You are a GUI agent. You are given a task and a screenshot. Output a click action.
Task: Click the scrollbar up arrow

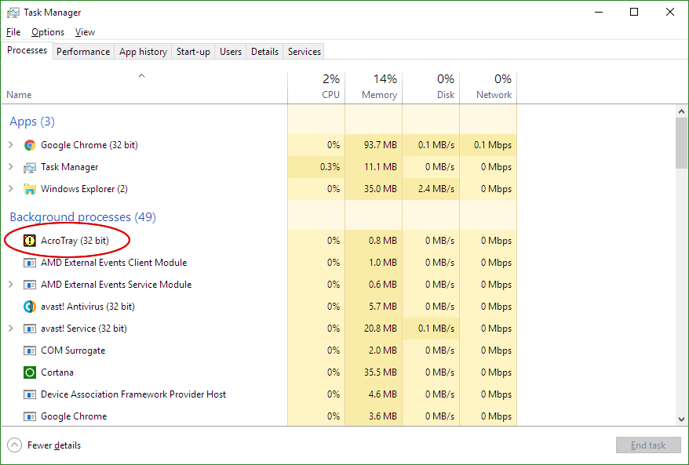[681, 112]
